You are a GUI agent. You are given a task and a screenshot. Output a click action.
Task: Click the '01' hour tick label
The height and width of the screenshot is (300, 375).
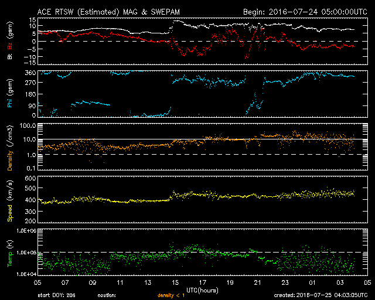(x=312, y=282)
